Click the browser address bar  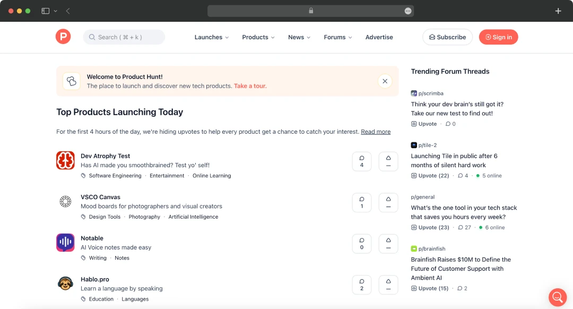tap(310, 11)
